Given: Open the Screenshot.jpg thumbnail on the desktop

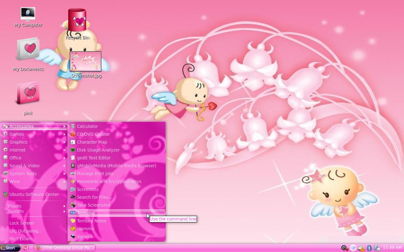Looking at the screenshot, I should (x=86, y=61).
